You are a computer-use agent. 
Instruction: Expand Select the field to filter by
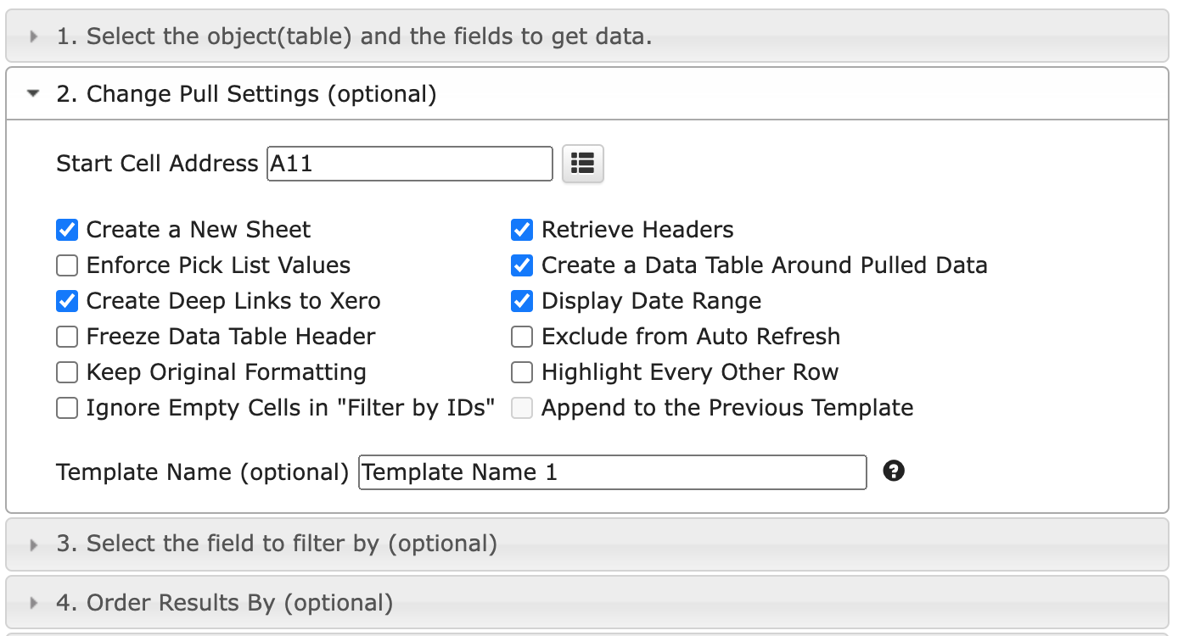[x=276, y=544]
